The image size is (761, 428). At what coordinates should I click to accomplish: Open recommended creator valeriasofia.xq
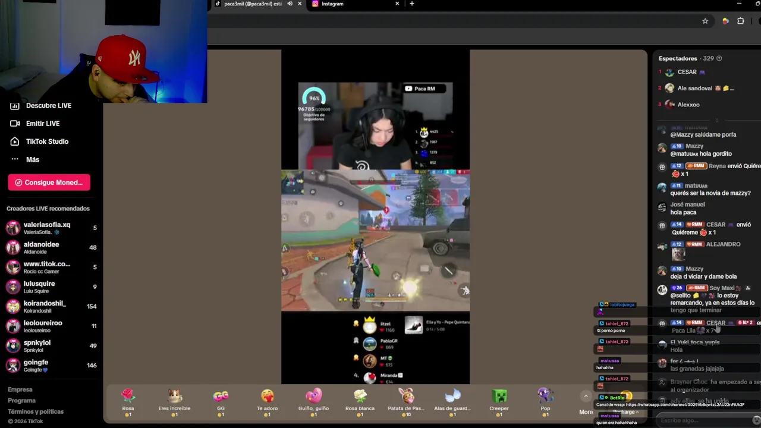(51, 228)
